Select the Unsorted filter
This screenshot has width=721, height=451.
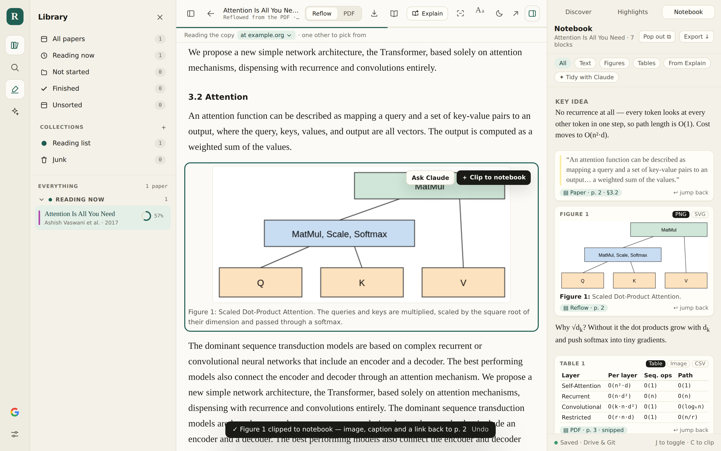pos(103,105)
